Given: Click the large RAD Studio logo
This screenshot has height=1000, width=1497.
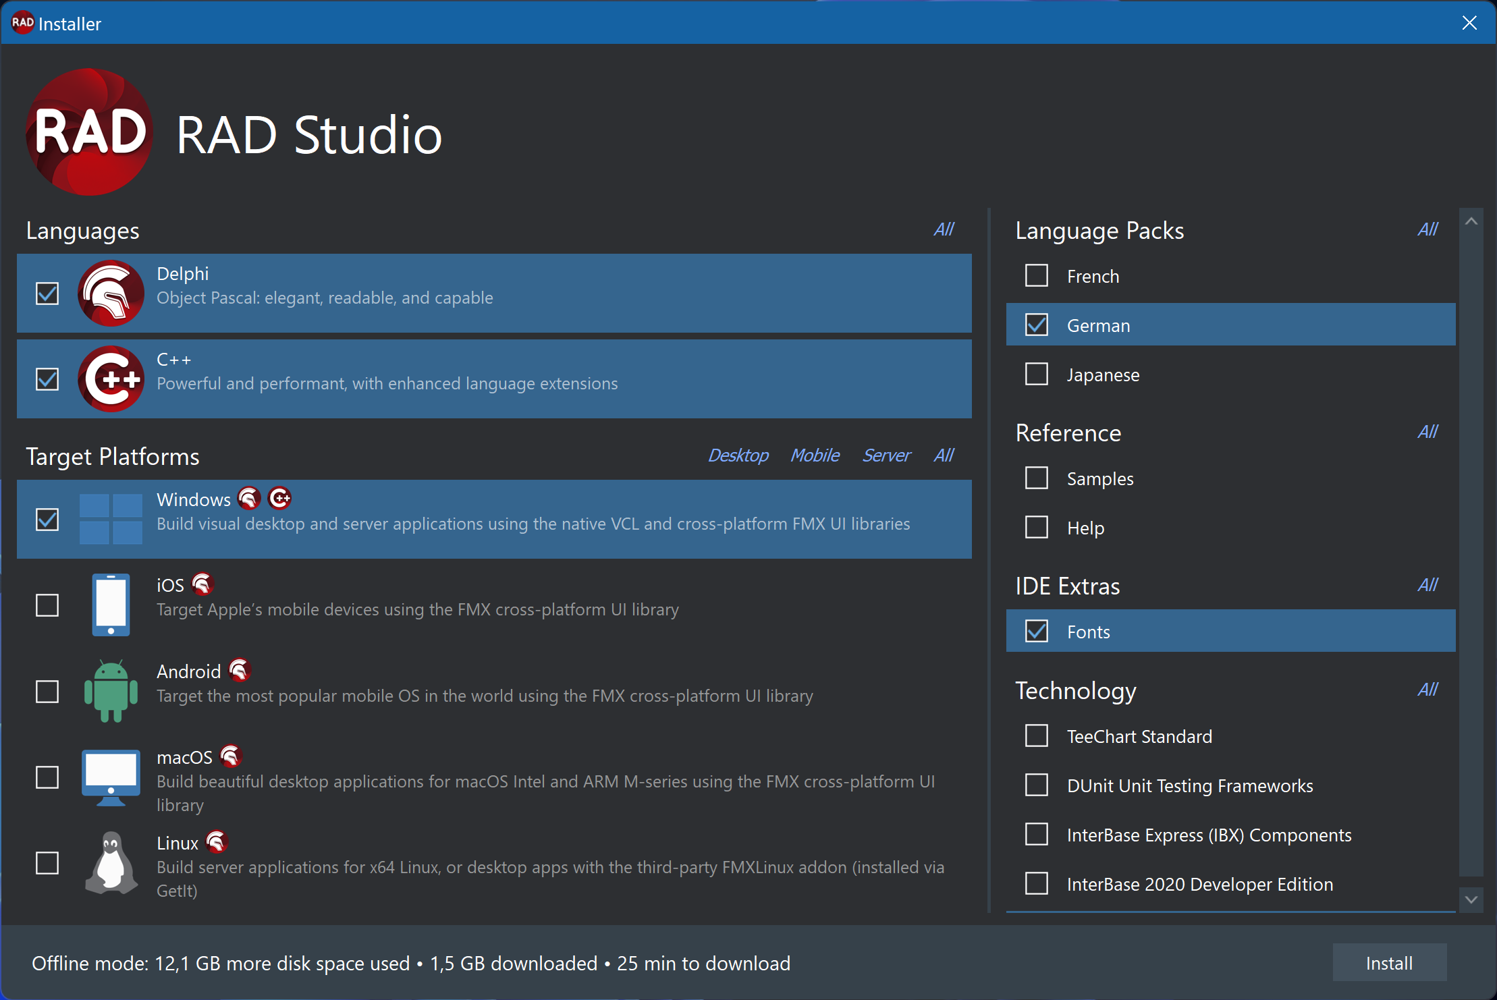Looking at the screenshot, I should pyautogui.click(x=89, y=132).
